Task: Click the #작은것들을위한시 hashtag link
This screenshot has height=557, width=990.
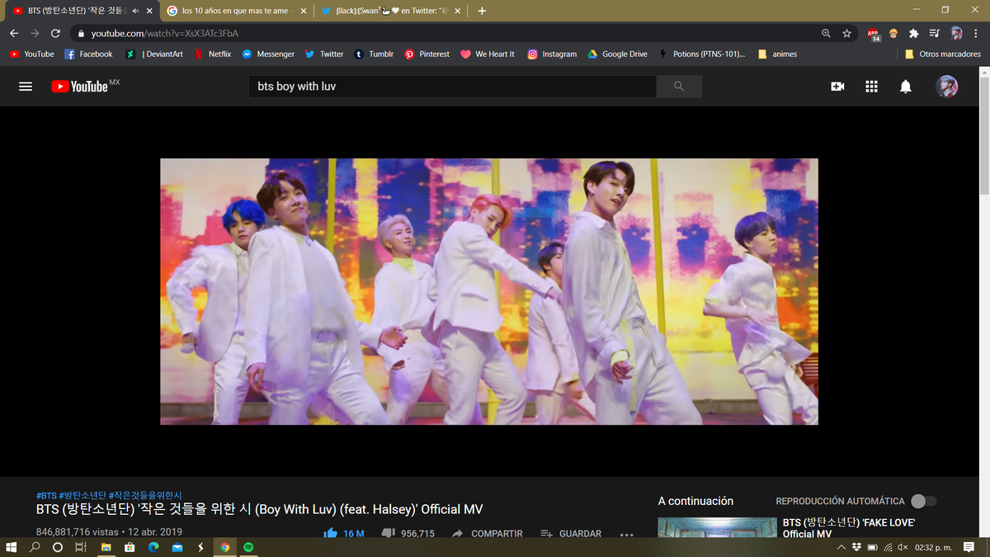Action: click(x=147, y=495)
